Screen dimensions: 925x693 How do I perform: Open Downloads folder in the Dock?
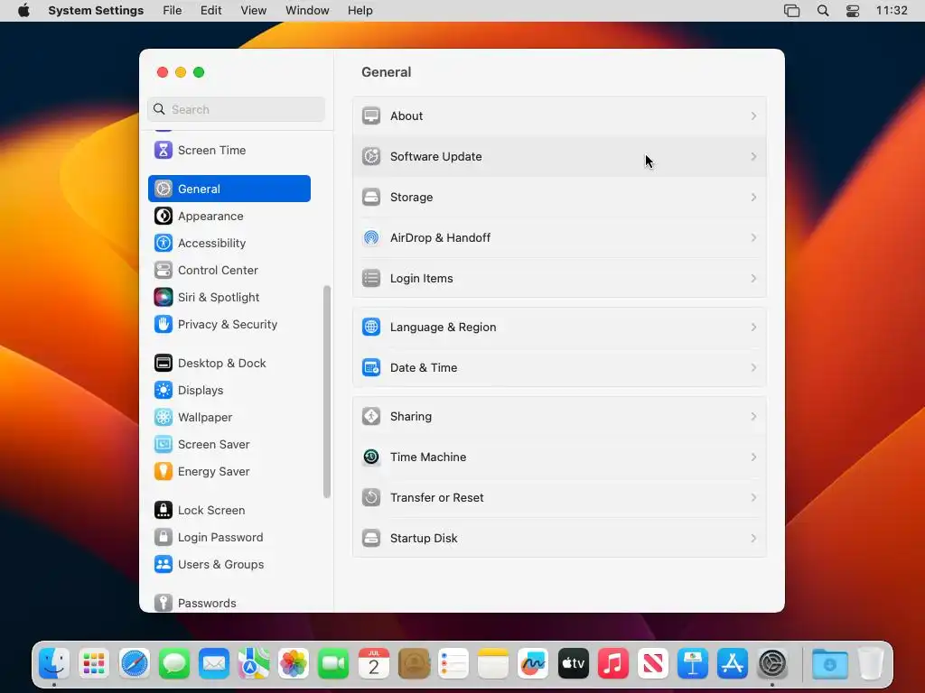click(830, 664)
